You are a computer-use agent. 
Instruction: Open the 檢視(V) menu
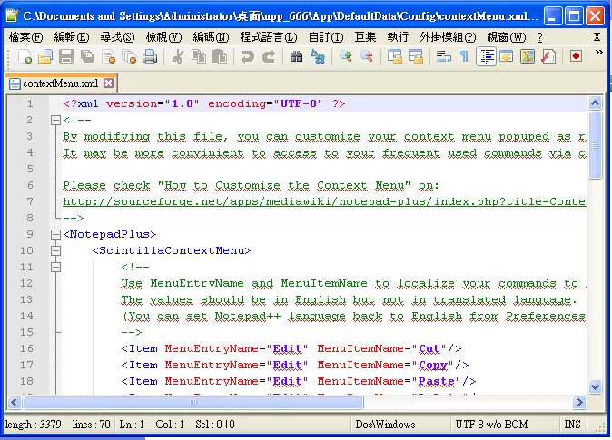point(163,37)
